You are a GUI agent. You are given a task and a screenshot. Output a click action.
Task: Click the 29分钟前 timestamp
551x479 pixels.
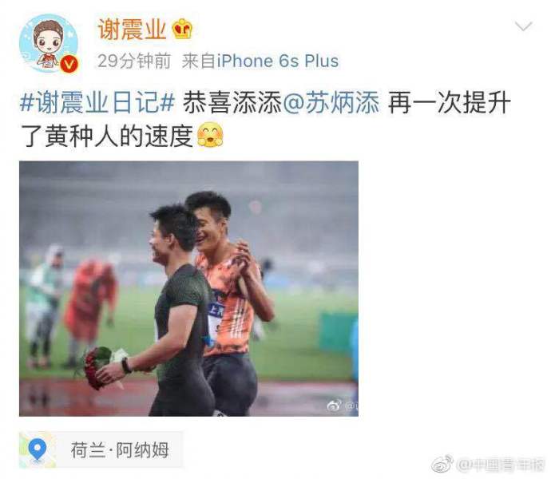(134, 61)
